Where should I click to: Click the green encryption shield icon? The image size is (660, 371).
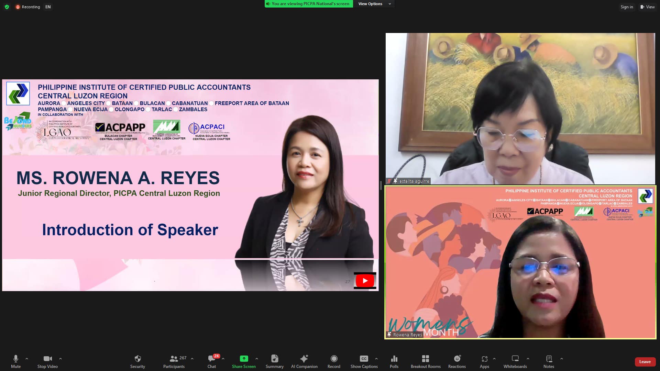click(x=7, y=7)
